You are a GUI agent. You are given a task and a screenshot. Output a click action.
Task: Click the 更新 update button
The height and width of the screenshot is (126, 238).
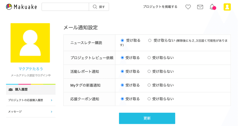(147, 118)
